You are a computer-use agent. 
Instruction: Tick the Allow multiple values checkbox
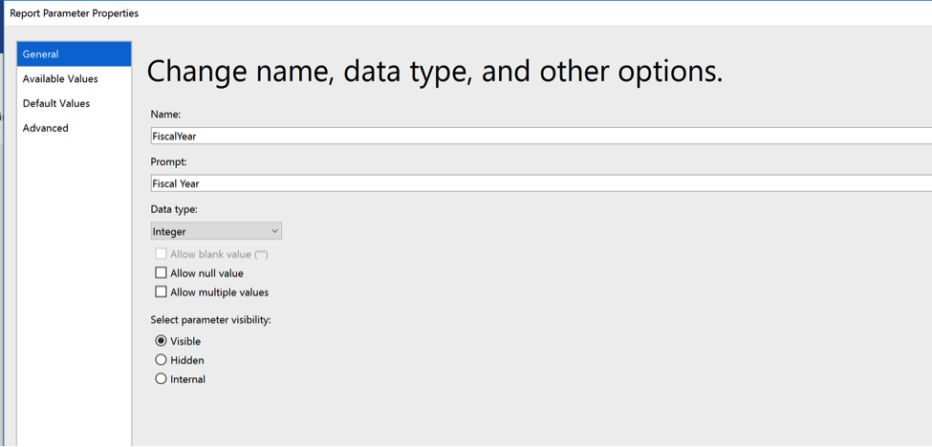[x=161, y=292]
